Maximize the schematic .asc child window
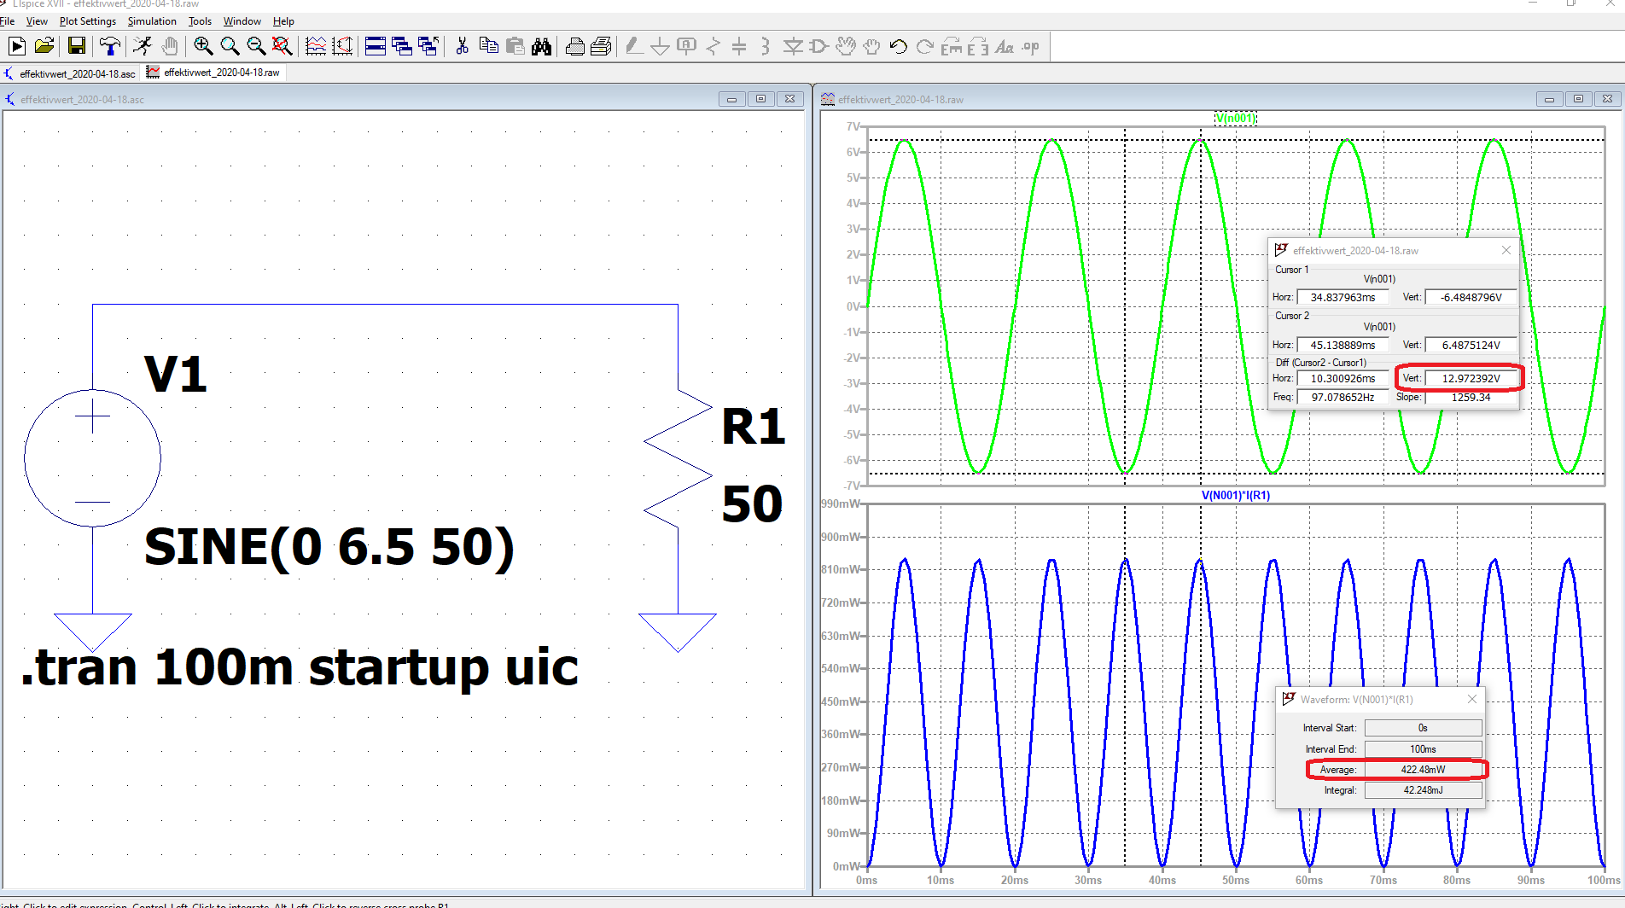1625x908 pixels. pyautogui.click(x=760, y=99)
